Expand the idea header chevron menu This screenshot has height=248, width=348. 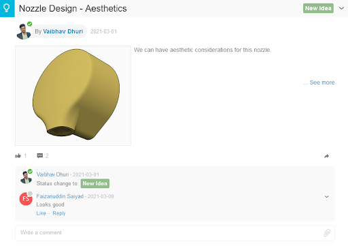coord(341,8)
